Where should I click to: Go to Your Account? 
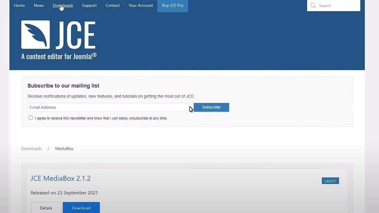(141, 5)
